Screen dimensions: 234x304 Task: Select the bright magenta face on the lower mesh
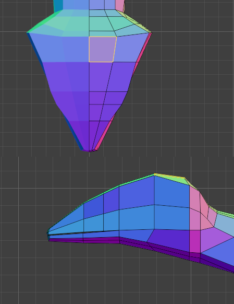(195, 241)
